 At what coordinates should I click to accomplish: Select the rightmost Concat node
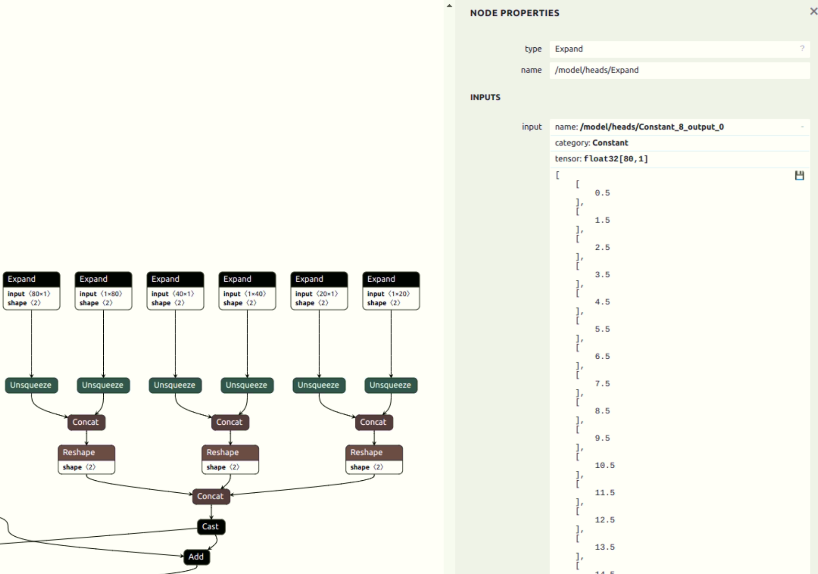click(x=373, y=422)
